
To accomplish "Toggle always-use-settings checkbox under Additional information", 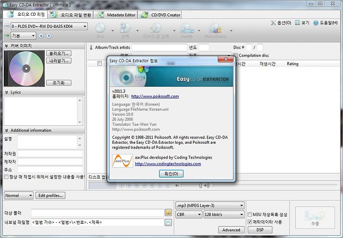I will [6, 177].
